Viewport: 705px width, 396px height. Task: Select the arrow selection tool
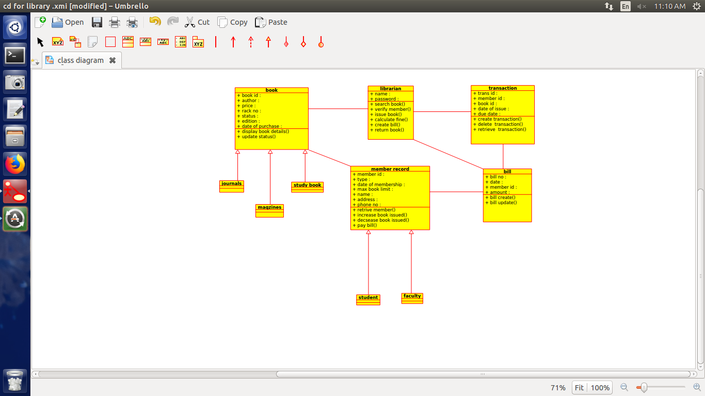point(40,42)
